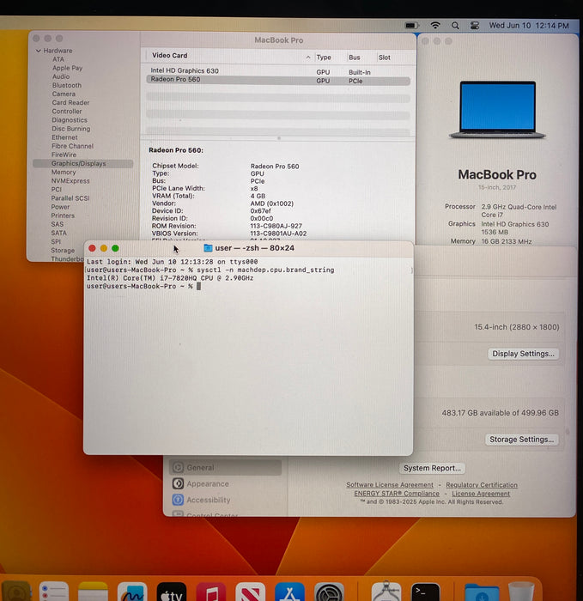
Task: Select Power in the hardware list
Action: 60,207
